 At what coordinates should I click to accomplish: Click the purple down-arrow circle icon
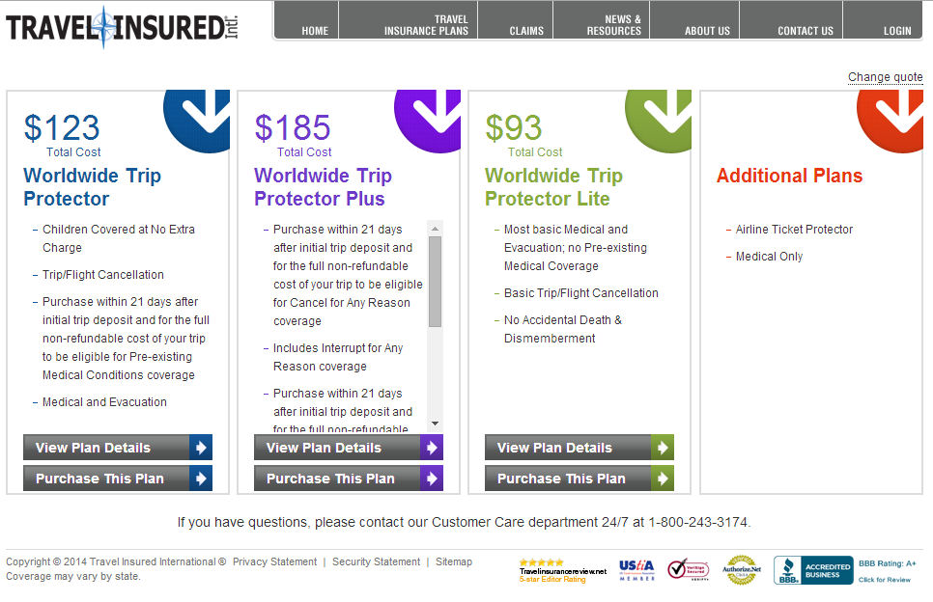429,120
